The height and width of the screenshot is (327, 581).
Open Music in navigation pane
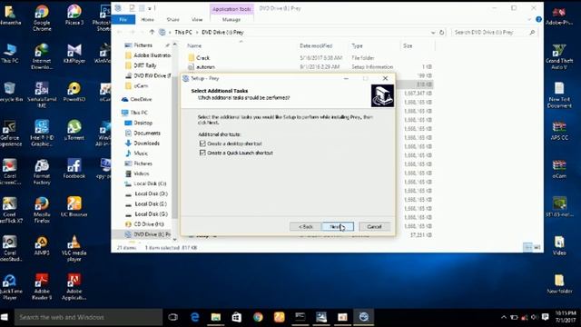137,154
